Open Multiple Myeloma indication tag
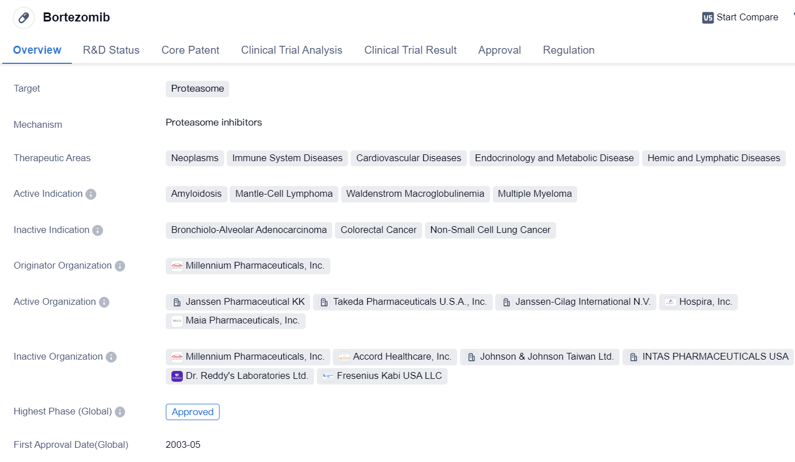The image size is (795, 462). tap(534, 194)
